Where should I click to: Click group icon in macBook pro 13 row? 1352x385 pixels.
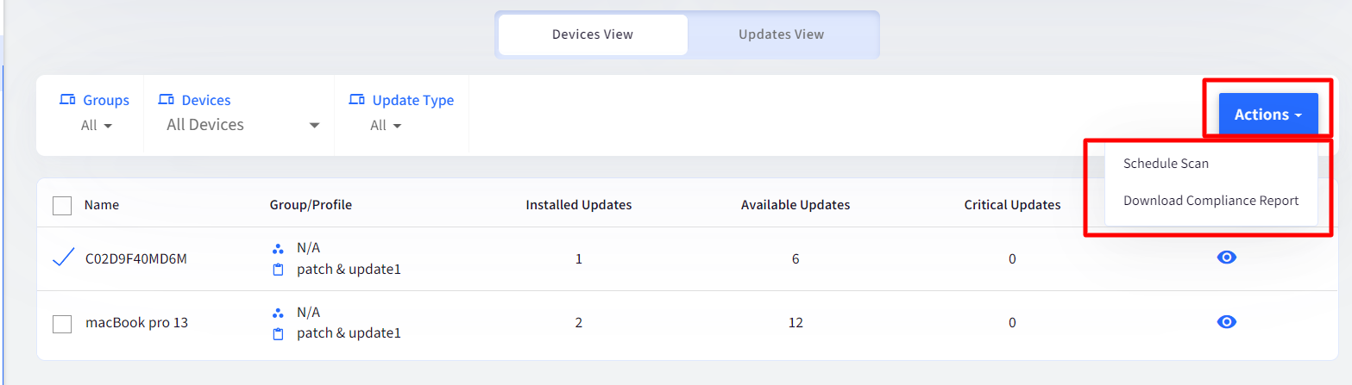click(x=278, y=312)
